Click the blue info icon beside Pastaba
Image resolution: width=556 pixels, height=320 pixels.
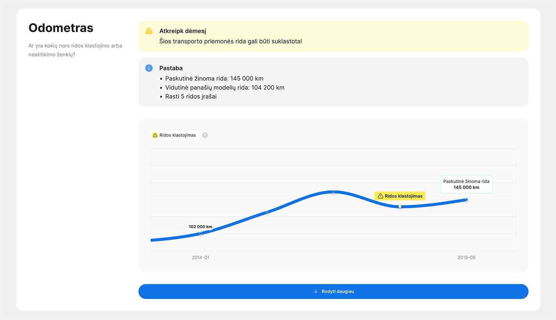[149, 68]
